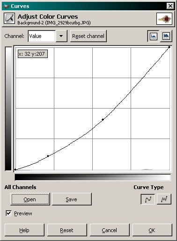
Task: Toggle the Preview checkbox
Action: pyautogui.click(x=8, y=213)
